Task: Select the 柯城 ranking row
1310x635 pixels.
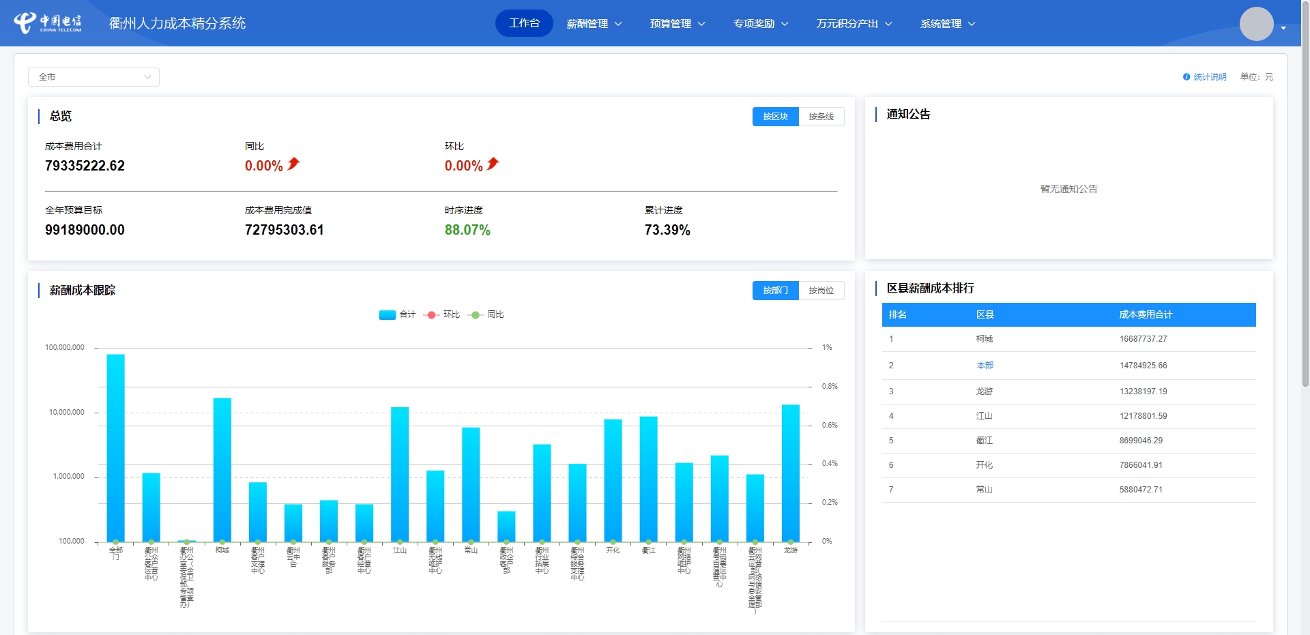Action: (x=1069, y=339)
